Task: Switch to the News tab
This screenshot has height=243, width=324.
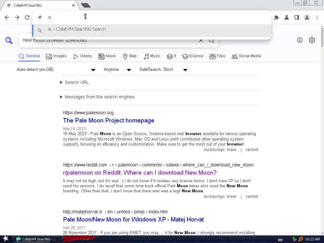Action: [107, 56]
